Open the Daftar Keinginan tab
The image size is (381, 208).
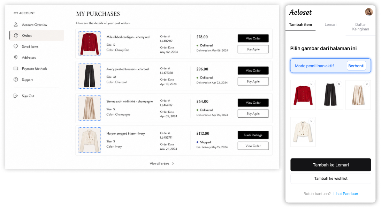(x=360, y=27)
